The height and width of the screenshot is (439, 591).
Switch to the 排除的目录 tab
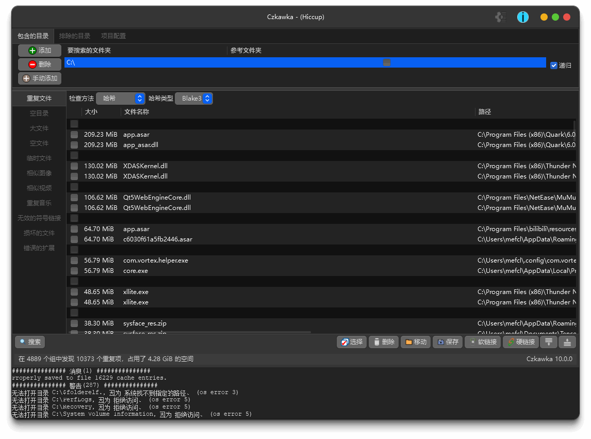[x=75, y=36]
